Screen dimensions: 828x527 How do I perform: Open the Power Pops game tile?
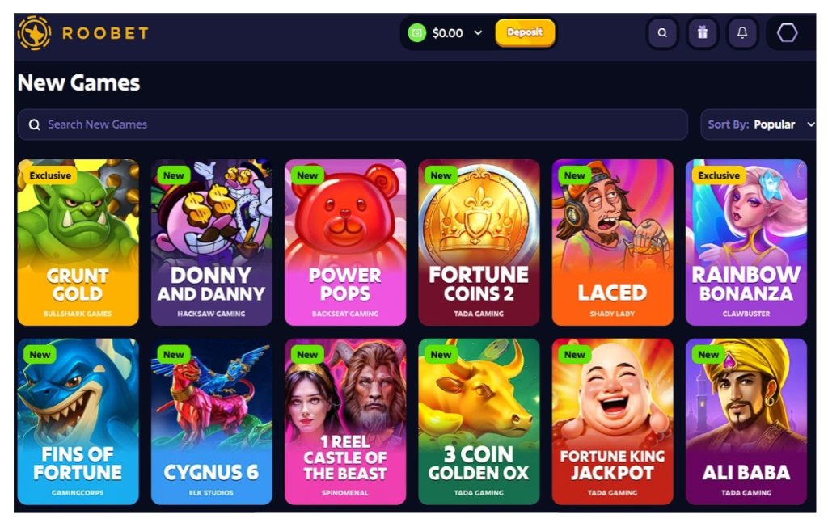[x=345, y=242]
